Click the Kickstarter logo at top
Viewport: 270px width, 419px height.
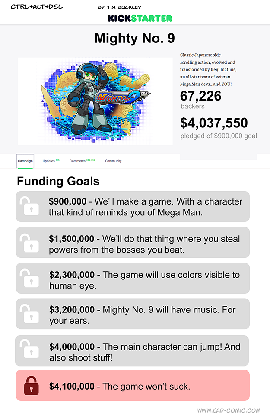click(x=140, y=18)
